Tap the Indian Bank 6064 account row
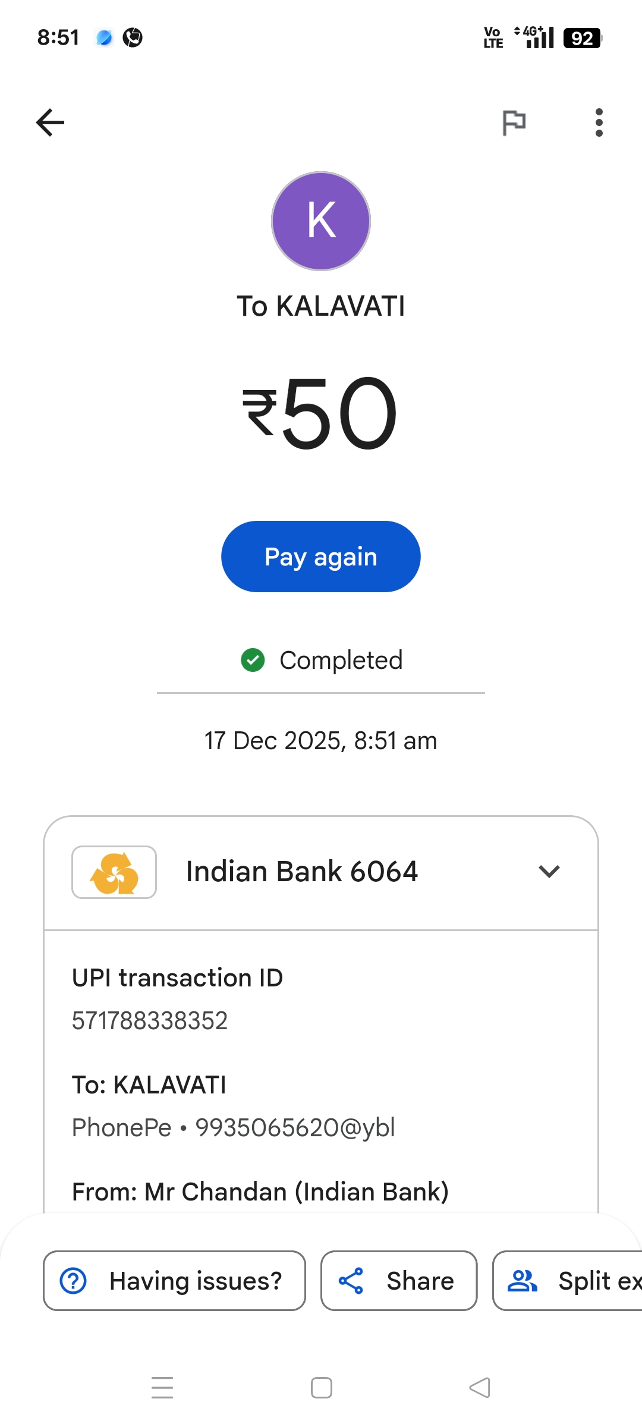Image resolution: width=642 pixels, height=1427 pixels. [302, 872]
